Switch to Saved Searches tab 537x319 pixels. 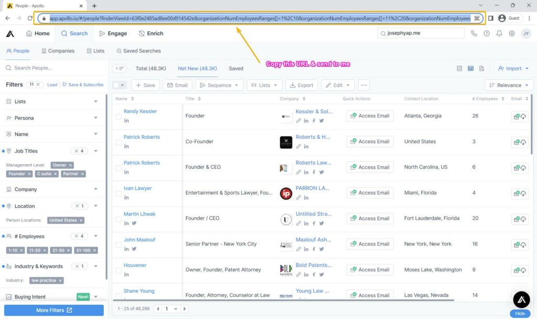pyautogui.click(x=138, y=51)
